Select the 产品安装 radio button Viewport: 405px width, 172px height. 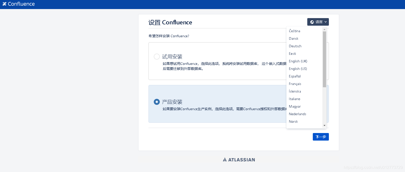point(157,102)
